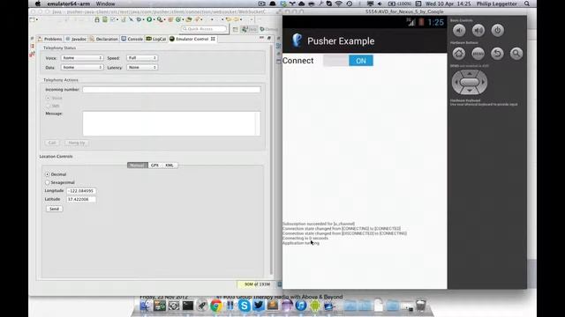Click the DPAD right arrow
Screen dimensions: 565x317
click(483, 82)
